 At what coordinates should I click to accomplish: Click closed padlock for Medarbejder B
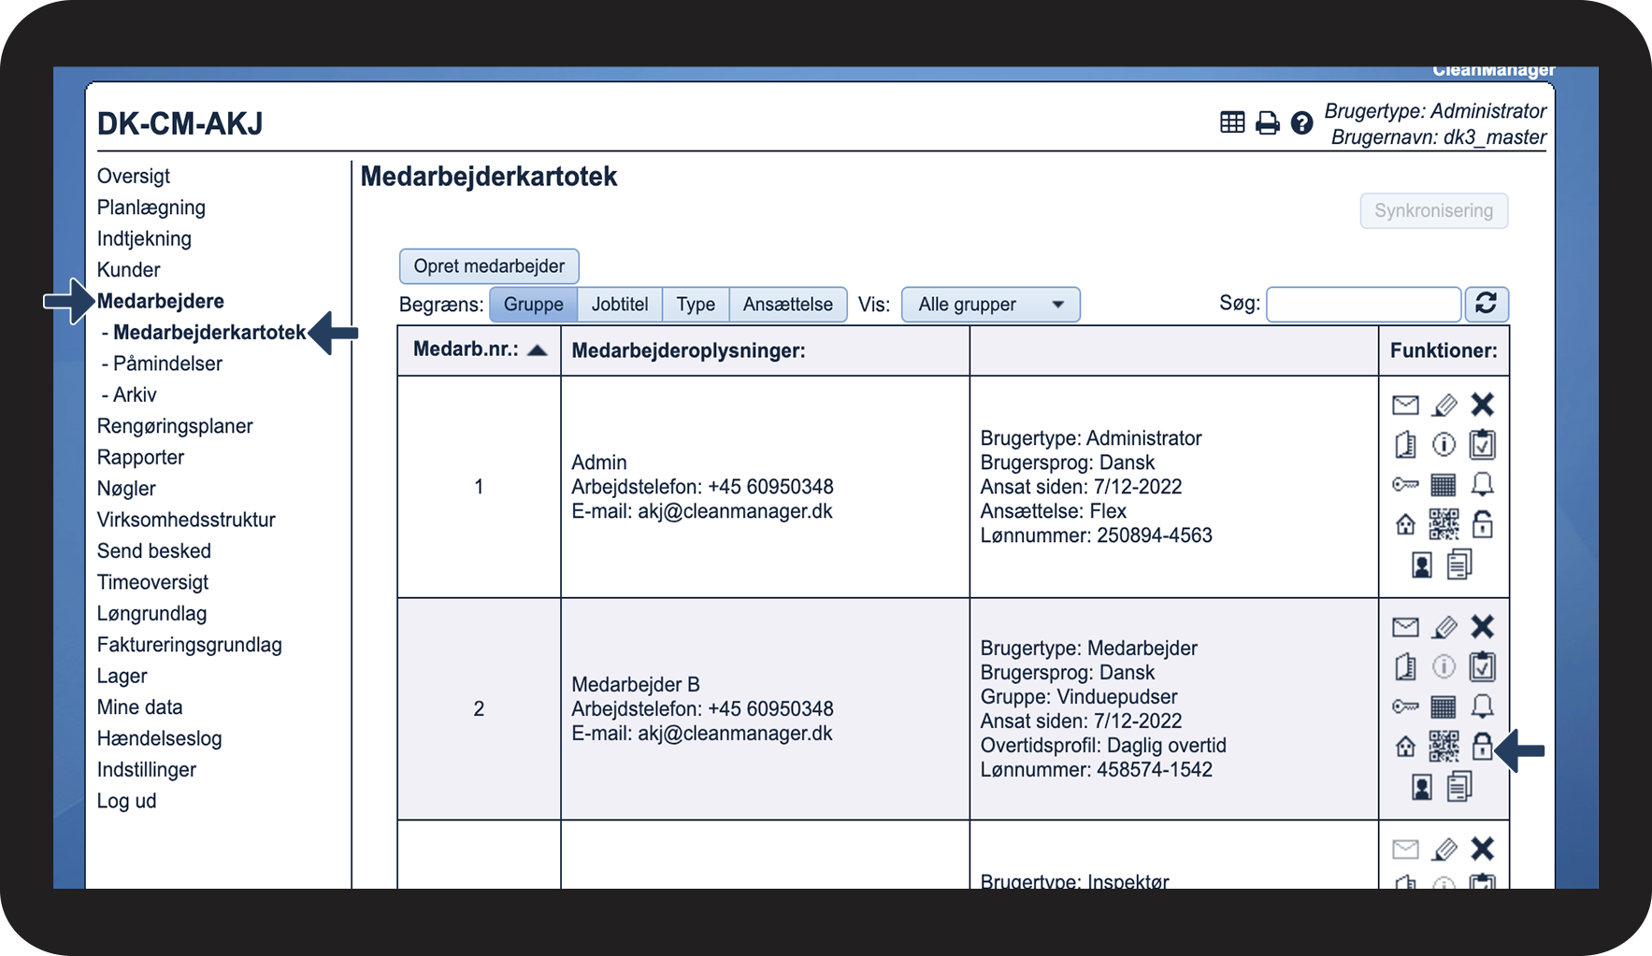[x=1483, y=746]
